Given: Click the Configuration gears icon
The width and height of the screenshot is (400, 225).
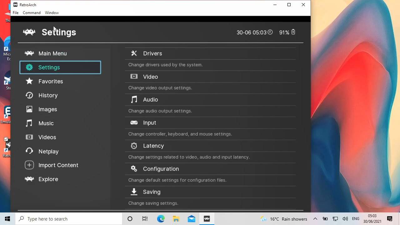Looking at the screenshot, I should pos(134,169).
